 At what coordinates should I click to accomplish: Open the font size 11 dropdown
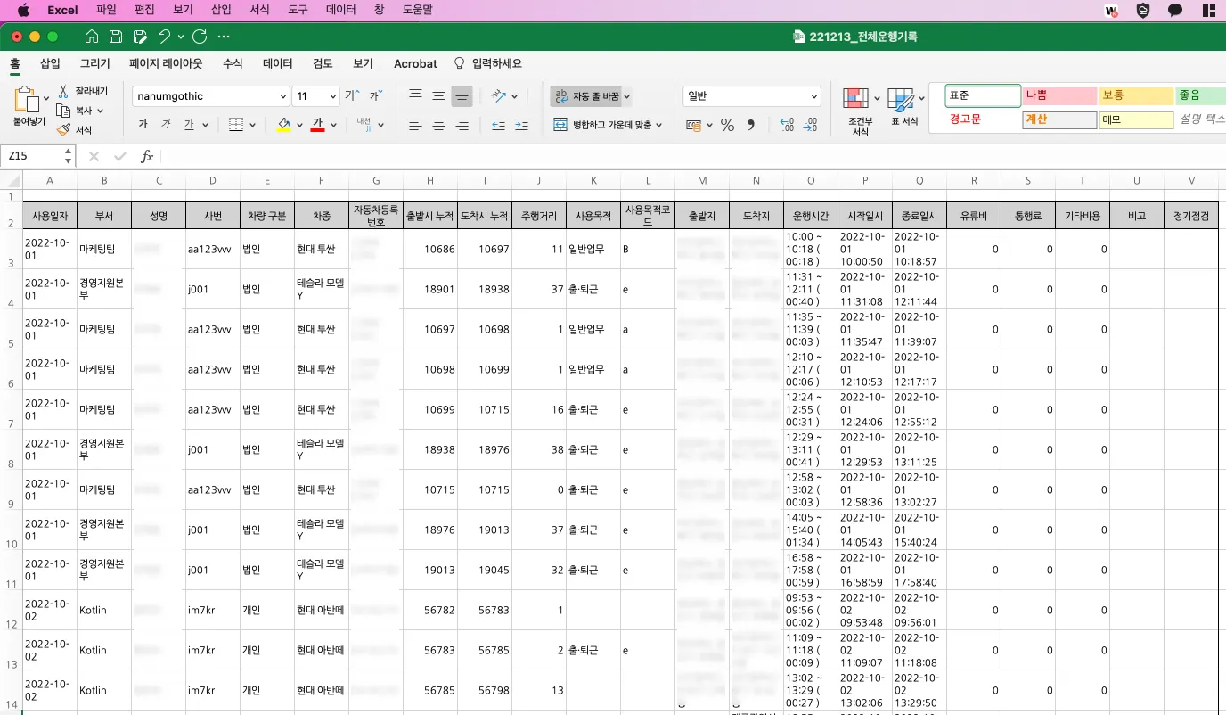coord(333,96)
